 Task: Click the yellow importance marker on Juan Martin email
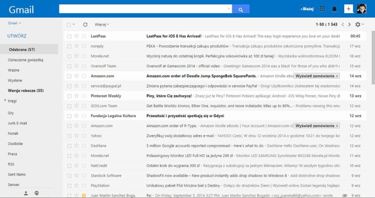(x=84, y=196)
